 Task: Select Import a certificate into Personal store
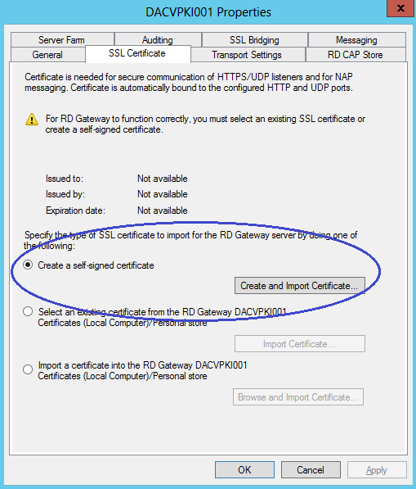coord(28,369)
